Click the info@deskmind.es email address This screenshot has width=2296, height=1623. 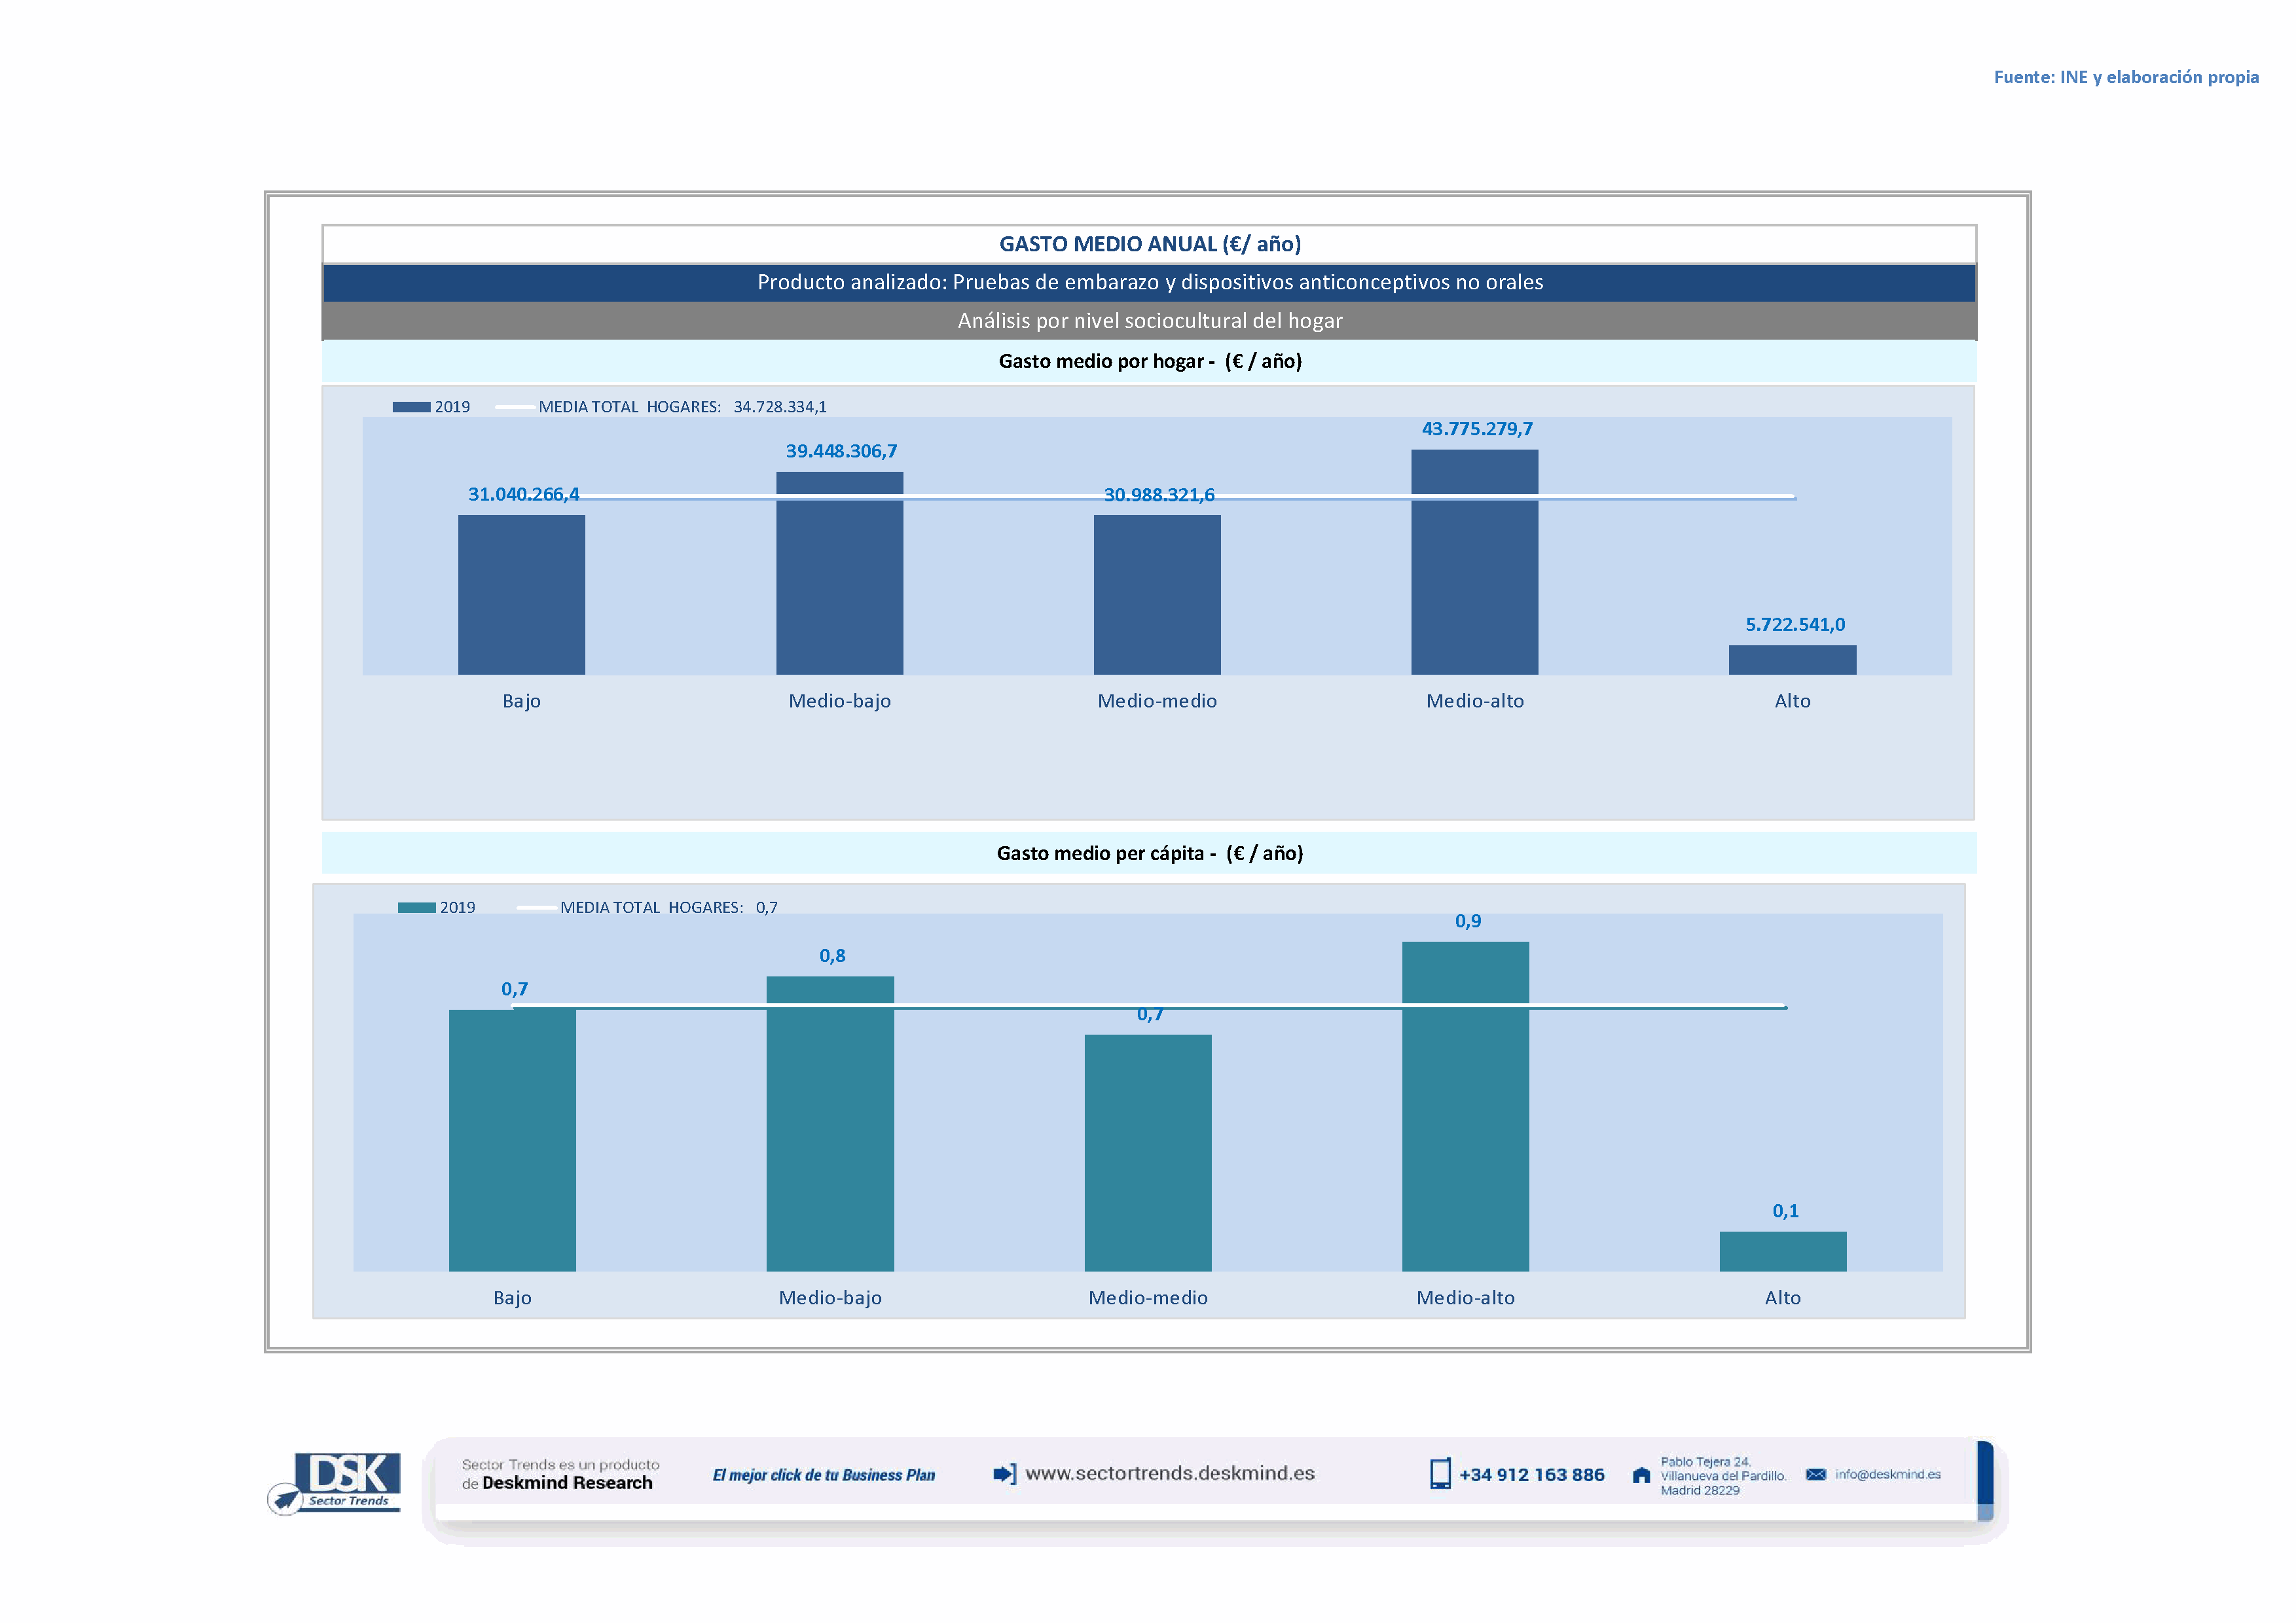(1887, 1474)
